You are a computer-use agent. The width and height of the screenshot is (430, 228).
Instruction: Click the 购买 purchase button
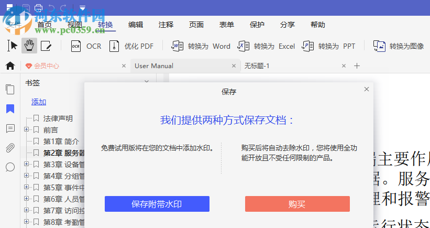(x=297, y=204)
